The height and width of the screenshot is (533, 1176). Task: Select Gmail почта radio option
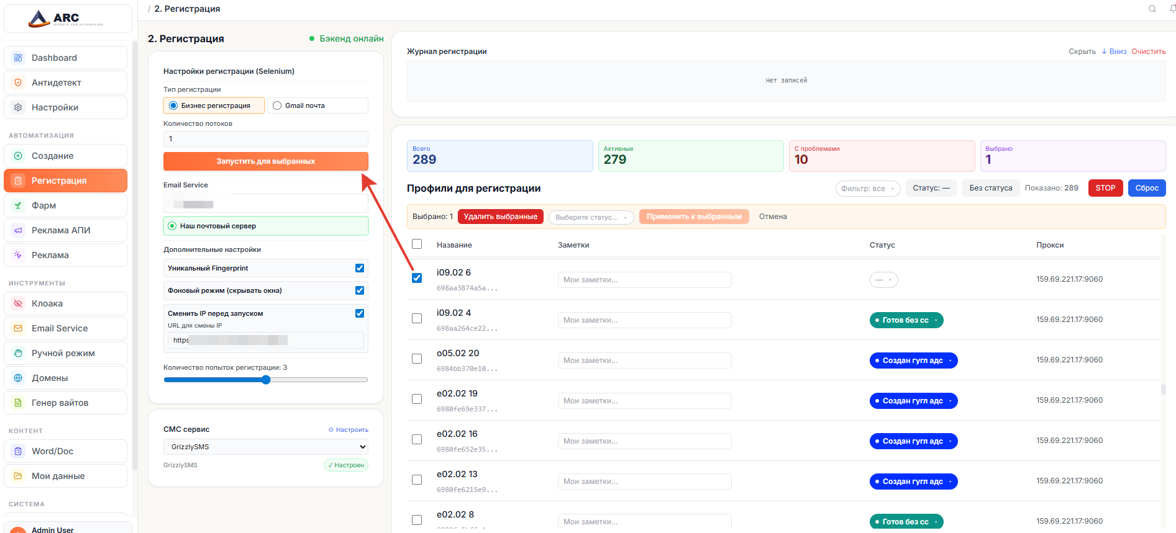[x=278, y=105]
